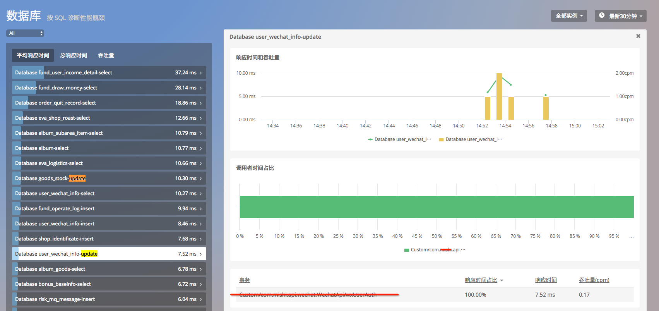Sort table by 响应时间占比 column
The image size is (659, 311).
click(481, 280)
